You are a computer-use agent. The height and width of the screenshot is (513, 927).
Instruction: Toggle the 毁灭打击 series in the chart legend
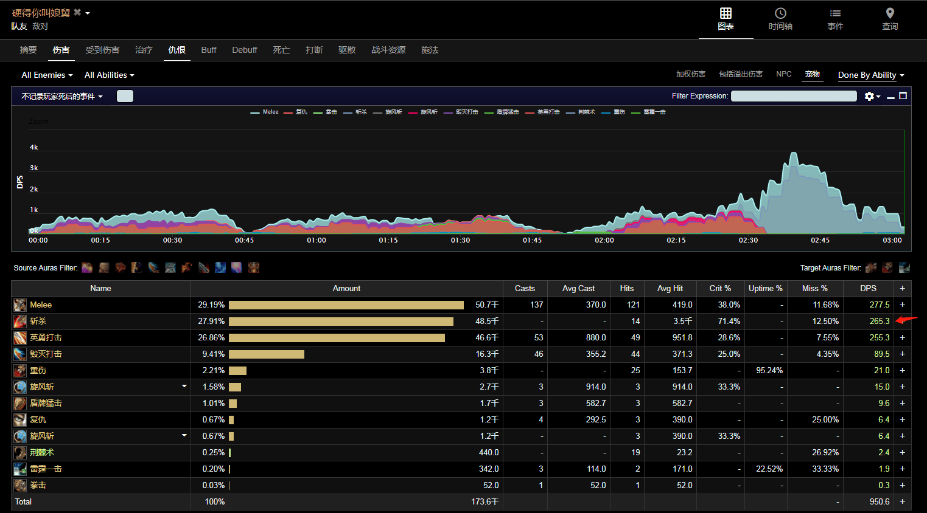pos(461,112)
